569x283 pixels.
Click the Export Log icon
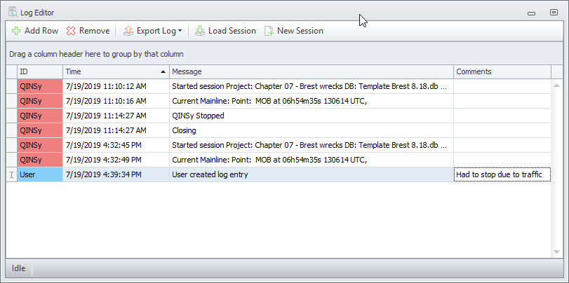click(128, 31)
